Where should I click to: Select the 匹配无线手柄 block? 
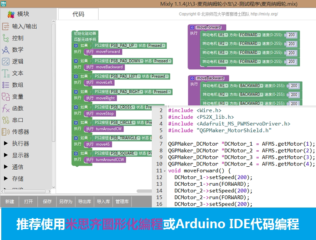(x=85, y=40)
